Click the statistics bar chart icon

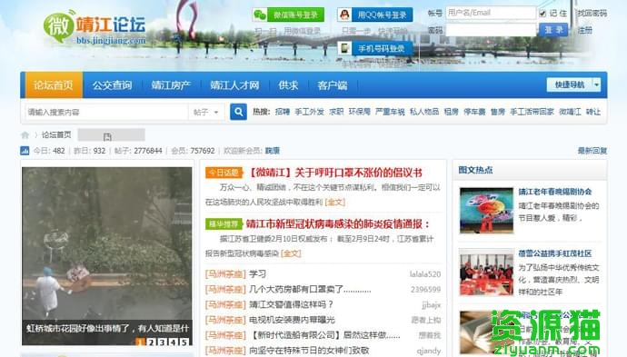pyautogui.click(x=25, y=151)
